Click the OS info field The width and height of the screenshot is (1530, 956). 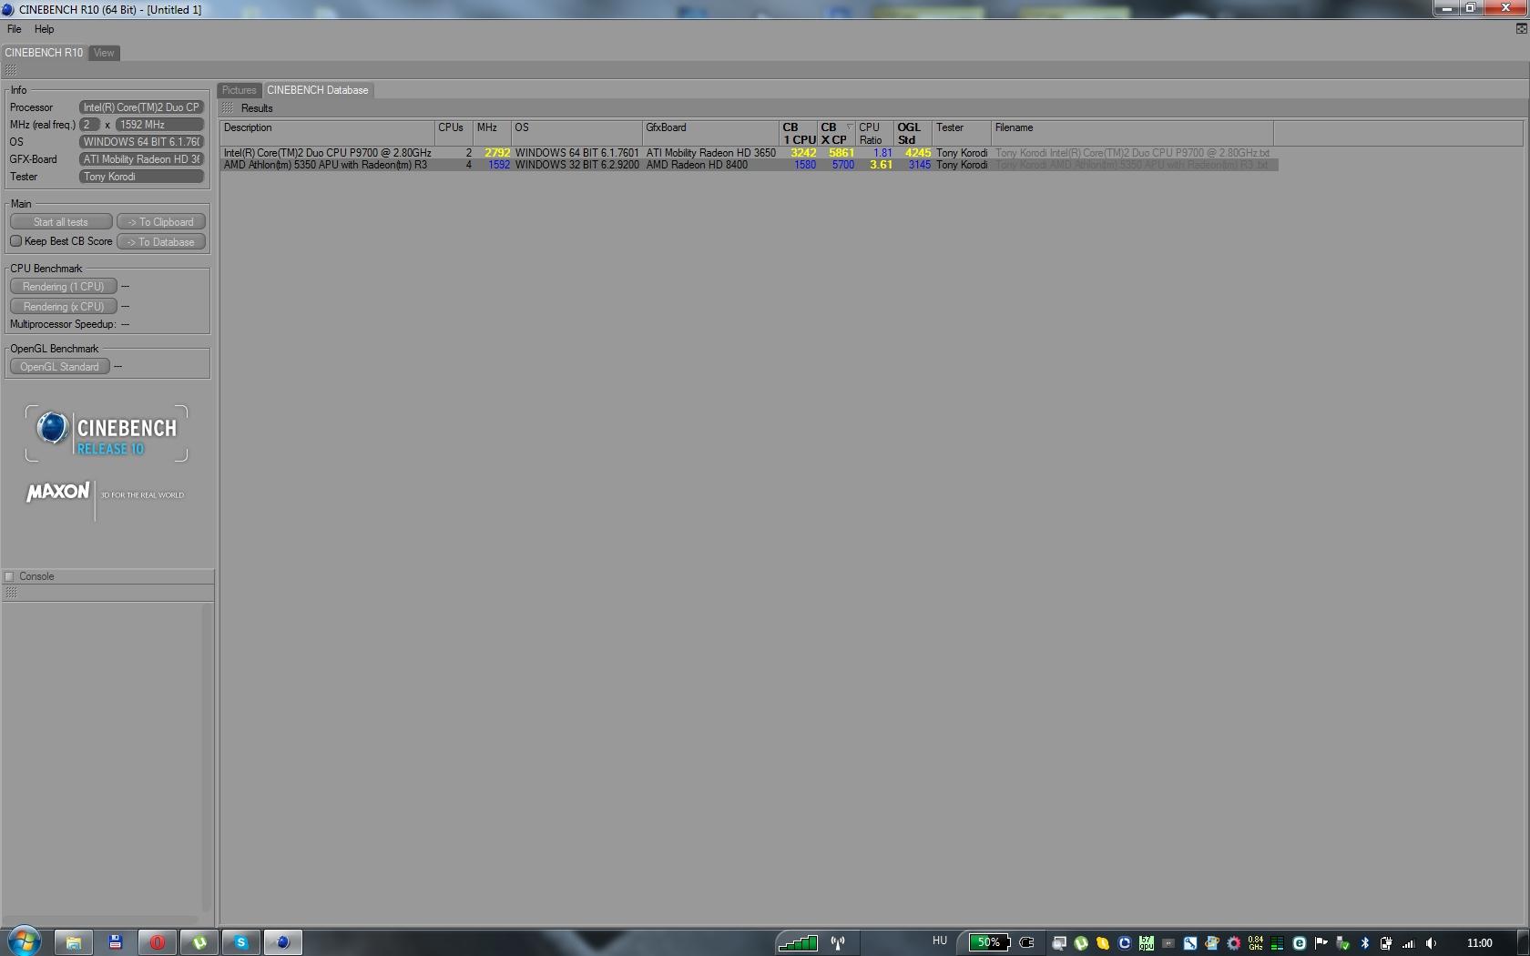141,142
